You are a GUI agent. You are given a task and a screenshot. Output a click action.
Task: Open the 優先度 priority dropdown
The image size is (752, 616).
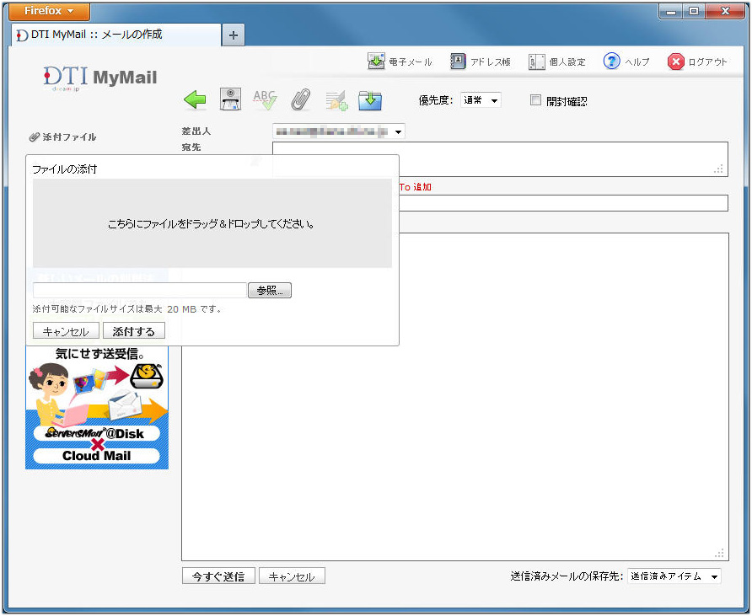click(x=481, y=100)
